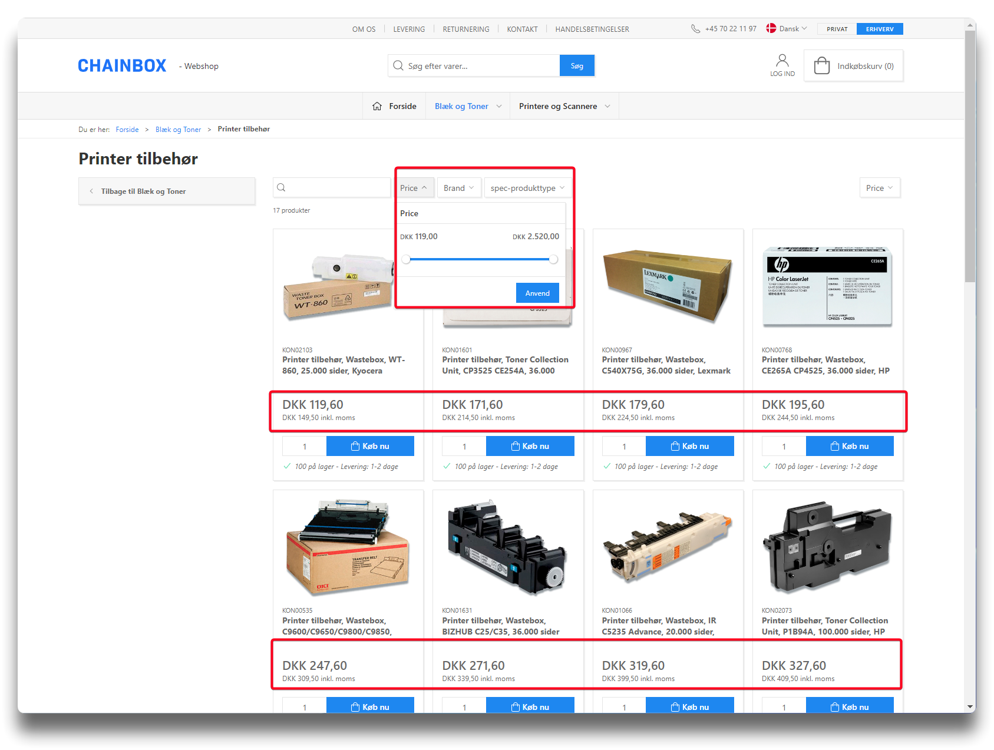The height and width of the screenshot is (750, 994).
Task: Click the maximum price slider handle
Action: tap(553, 259)
